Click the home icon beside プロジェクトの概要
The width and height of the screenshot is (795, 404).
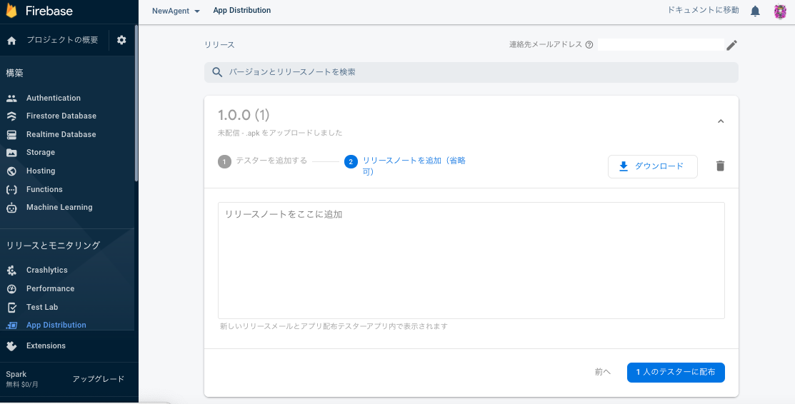pos(11,41)
